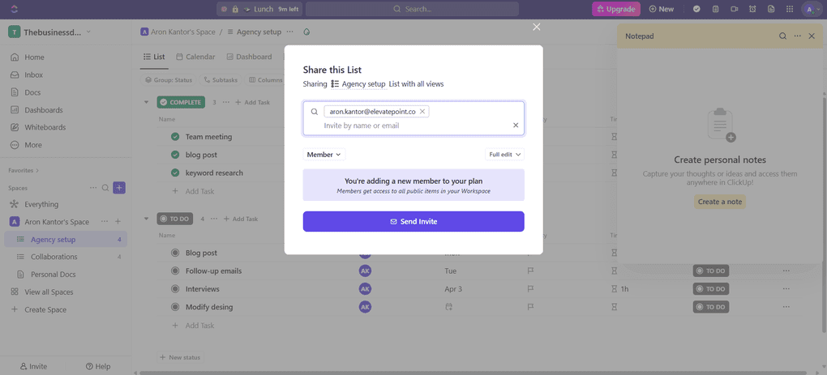Open the ellipsis next to the Spaces header
The image size is (827, 375).
pos(93,188)
